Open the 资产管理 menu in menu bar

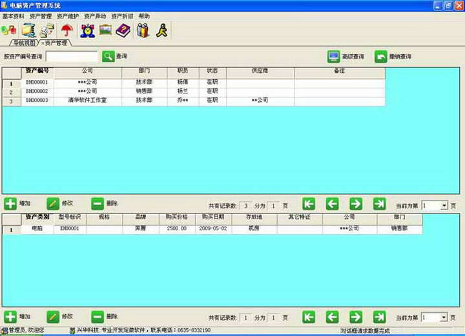(41, 16)
